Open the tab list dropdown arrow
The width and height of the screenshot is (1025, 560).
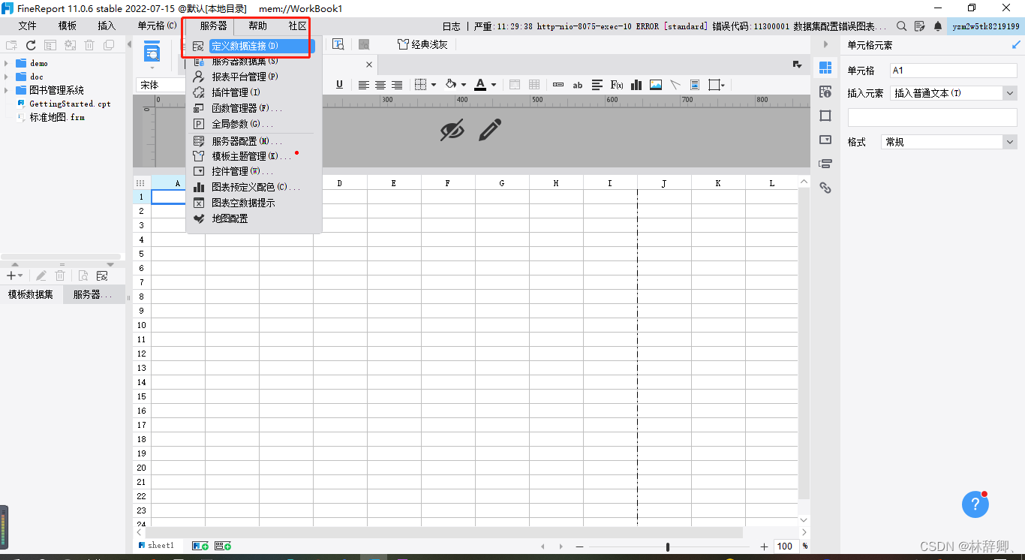(x=797, y=65)
